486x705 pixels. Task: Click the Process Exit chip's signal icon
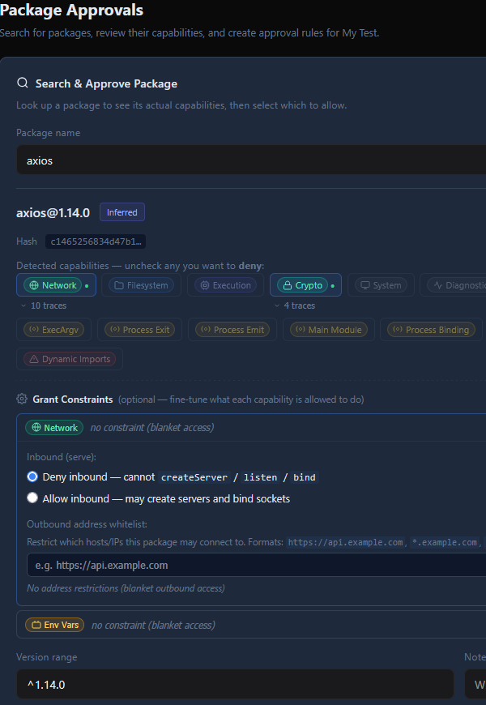(115, 330)
